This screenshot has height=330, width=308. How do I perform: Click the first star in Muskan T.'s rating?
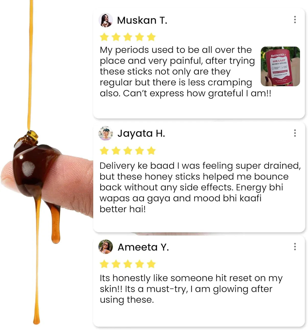[x=104, y=37]
